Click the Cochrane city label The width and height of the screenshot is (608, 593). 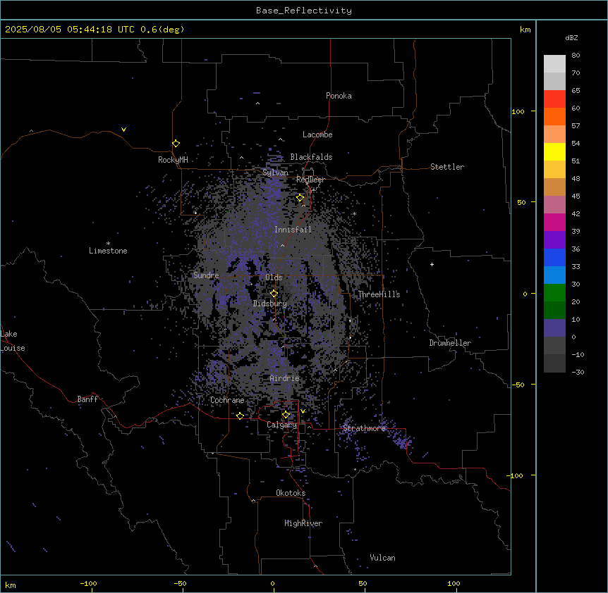227,400
